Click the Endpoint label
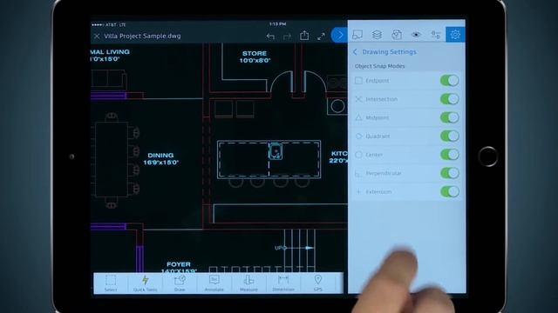Screen dimensions: 558x313 coord(378,81)
